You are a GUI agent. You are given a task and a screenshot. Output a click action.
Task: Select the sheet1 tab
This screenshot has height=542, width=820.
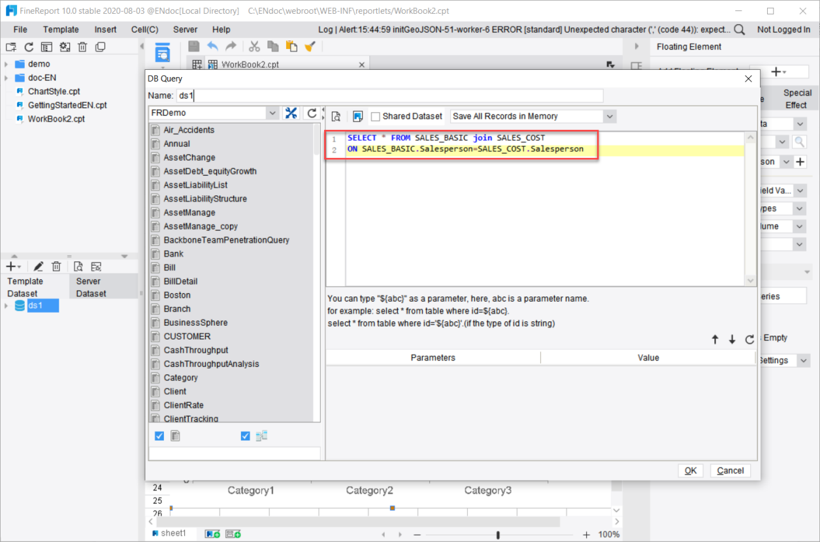tap(169, 534)
